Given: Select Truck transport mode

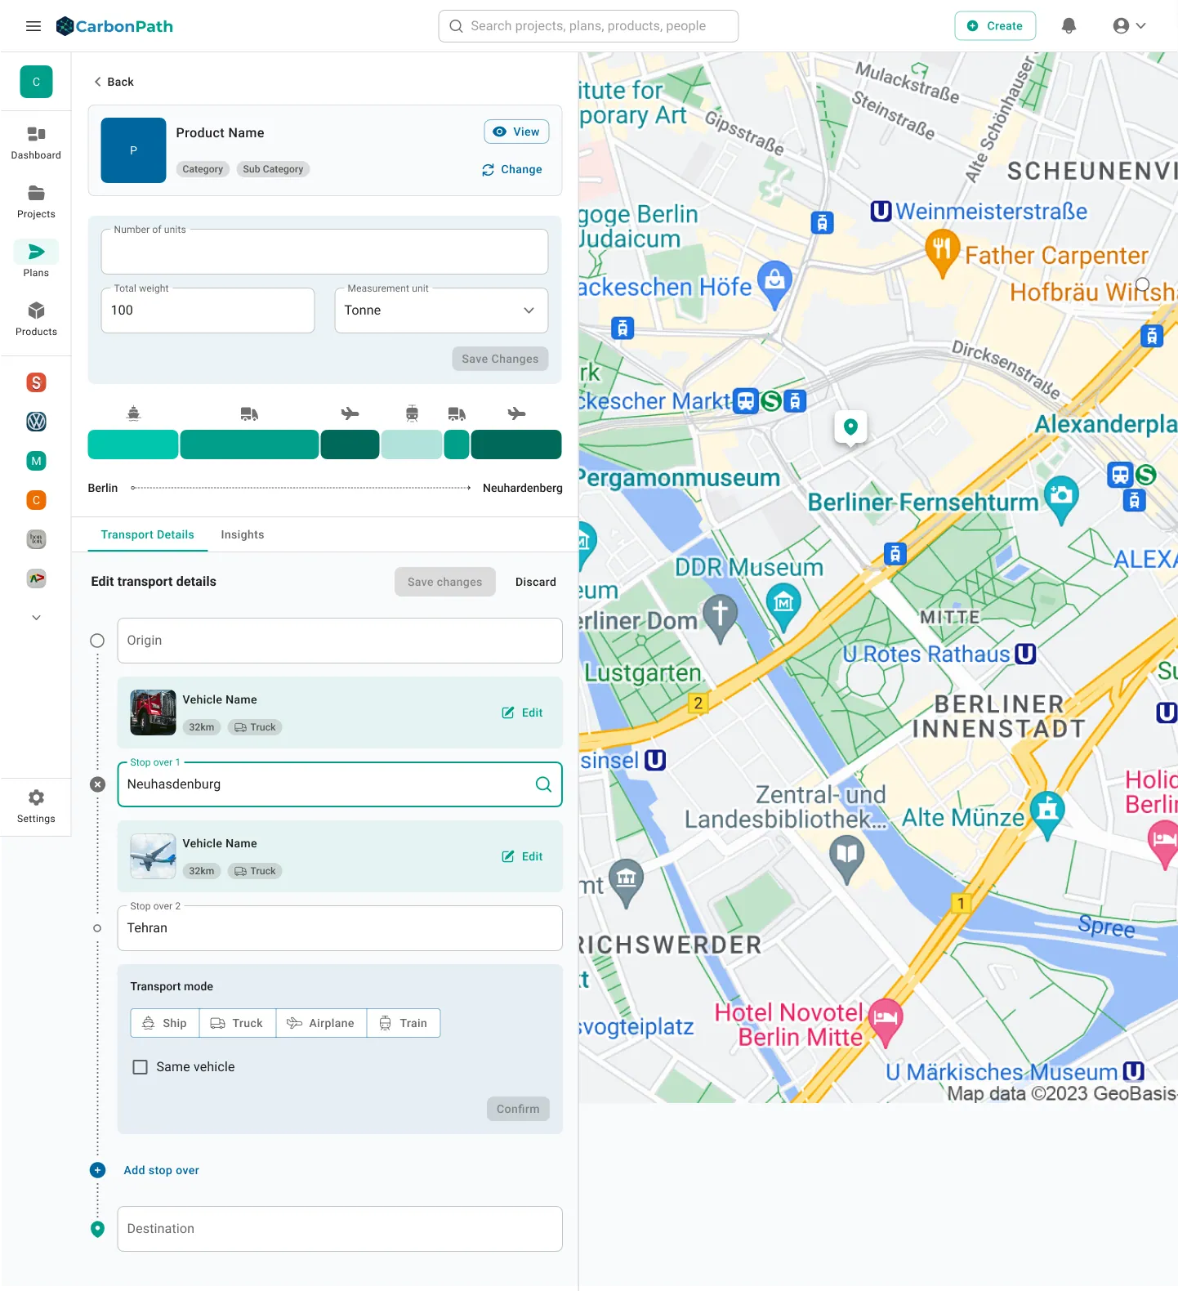Looking at the screenshot, I should [238, 1023].
